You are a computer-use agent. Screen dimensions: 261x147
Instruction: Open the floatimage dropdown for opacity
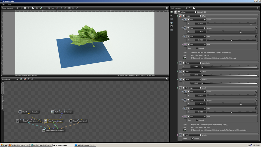click(193, 88)
